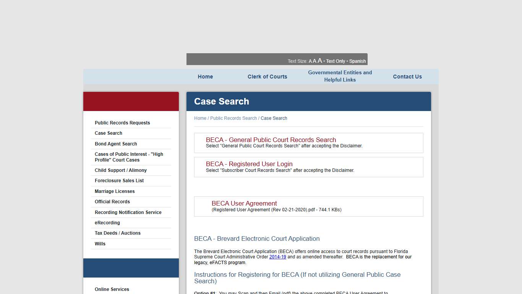The width and height of the screenshot is (522, 294).
Task: Navigate to Public Records Requests
Action: (122, 122)
